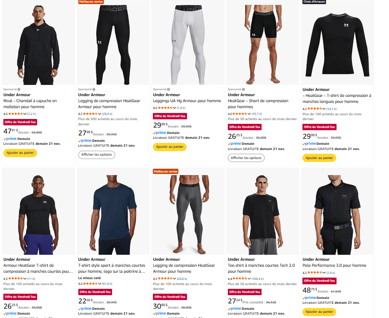This screenshot has height=318, width=389.
Task: Click prime logo under white leggings price
Action: tap(160, 133)
